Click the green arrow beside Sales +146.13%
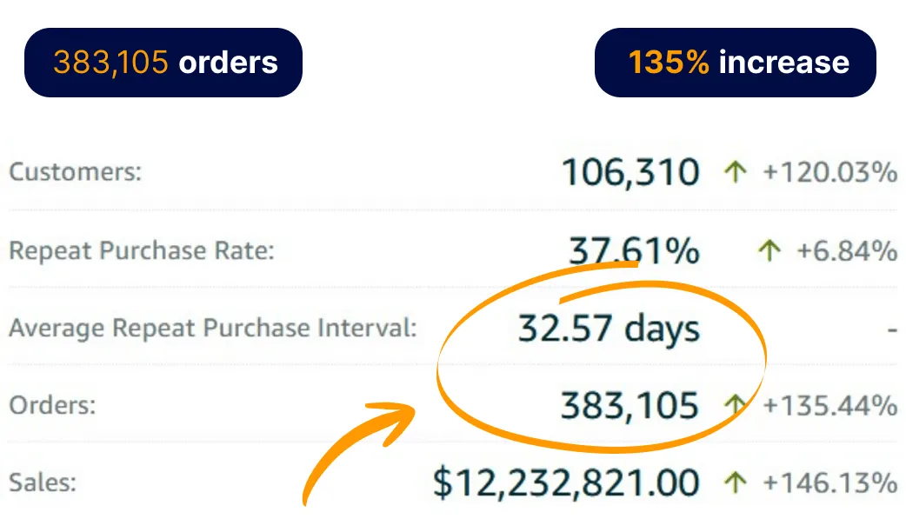This screenshot has width=906, height=532. pos(735,482)
